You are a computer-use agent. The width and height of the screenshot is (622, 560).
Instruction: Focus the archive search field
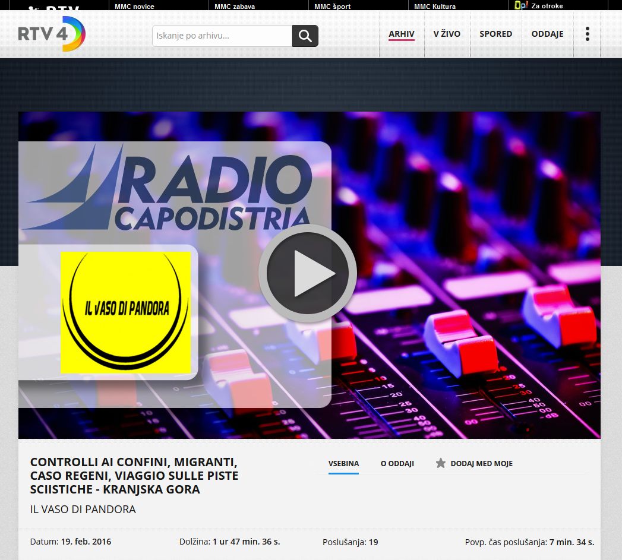click(222, 36)
